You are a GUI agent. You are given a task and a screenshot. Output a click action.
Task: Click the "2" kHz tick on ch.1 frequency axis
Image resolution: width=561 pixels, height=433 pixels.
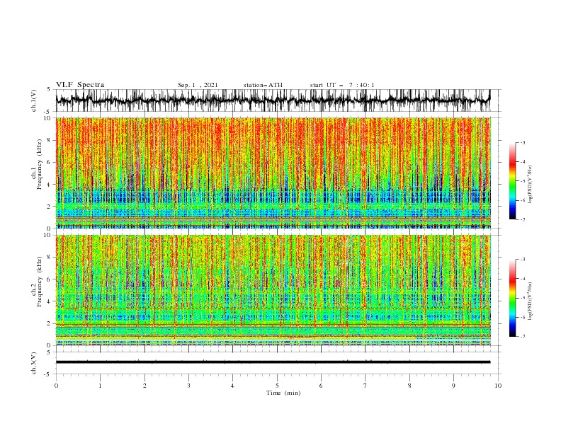50,206
